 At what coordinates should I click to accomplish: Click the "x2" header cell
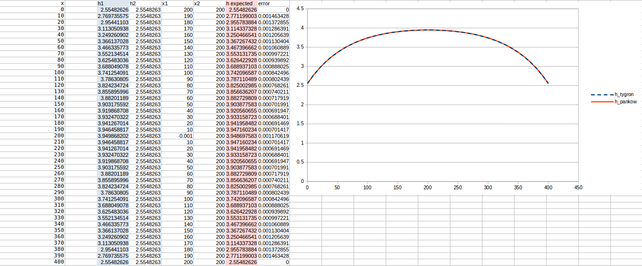[209, 3]
